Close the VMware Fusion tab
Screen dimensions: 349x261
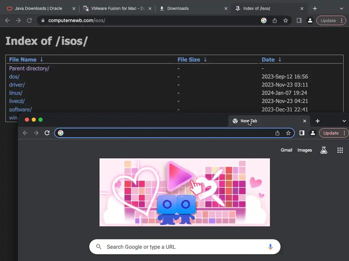[150, 8]
